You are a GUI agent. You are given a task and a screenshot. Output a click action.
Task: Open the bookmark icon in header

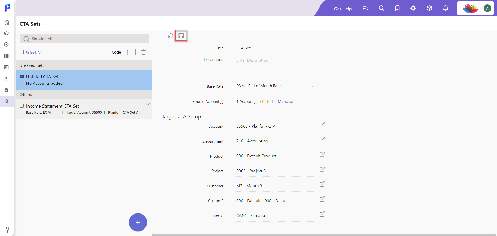[397, 8]
